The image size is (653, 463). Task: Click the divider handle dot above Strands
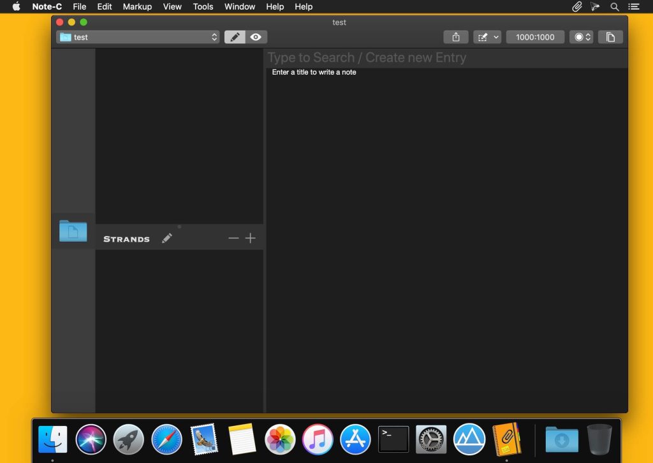coord(179,226)
